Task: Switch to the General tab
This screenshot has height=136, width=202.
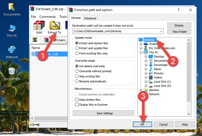Action: click(76, 18)
